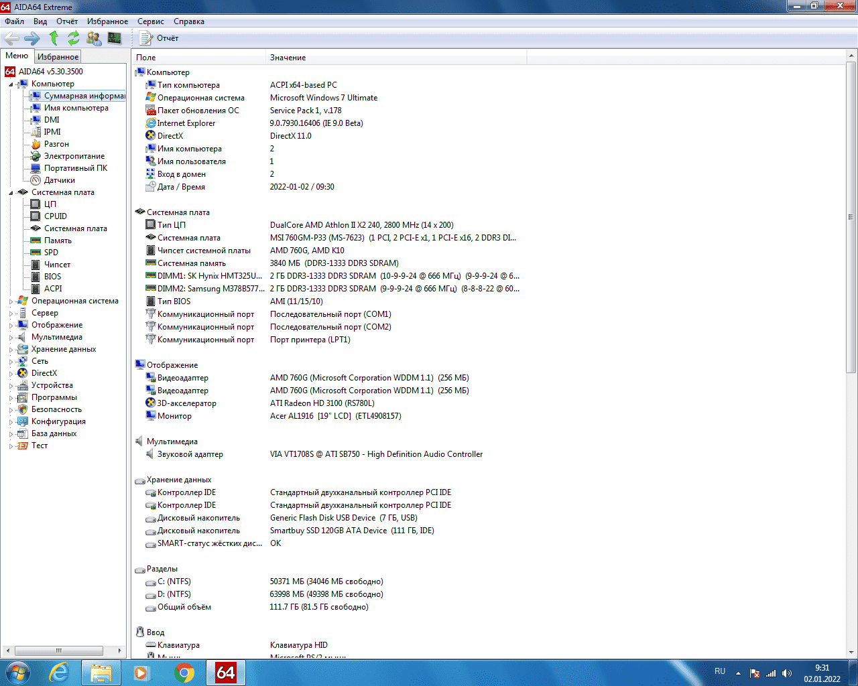Screen dimensions: 858x686
Task: Select BIOS in the tree
Action: tap(52, 277)
